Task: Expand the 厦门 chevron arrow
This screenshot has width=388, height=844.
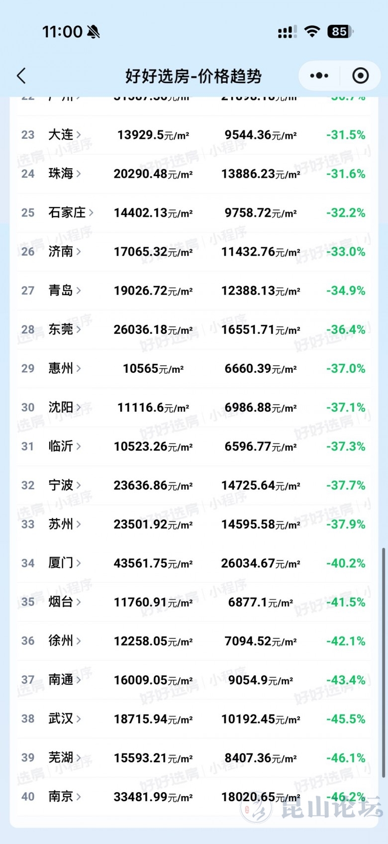Action: (x=79, y=563)
